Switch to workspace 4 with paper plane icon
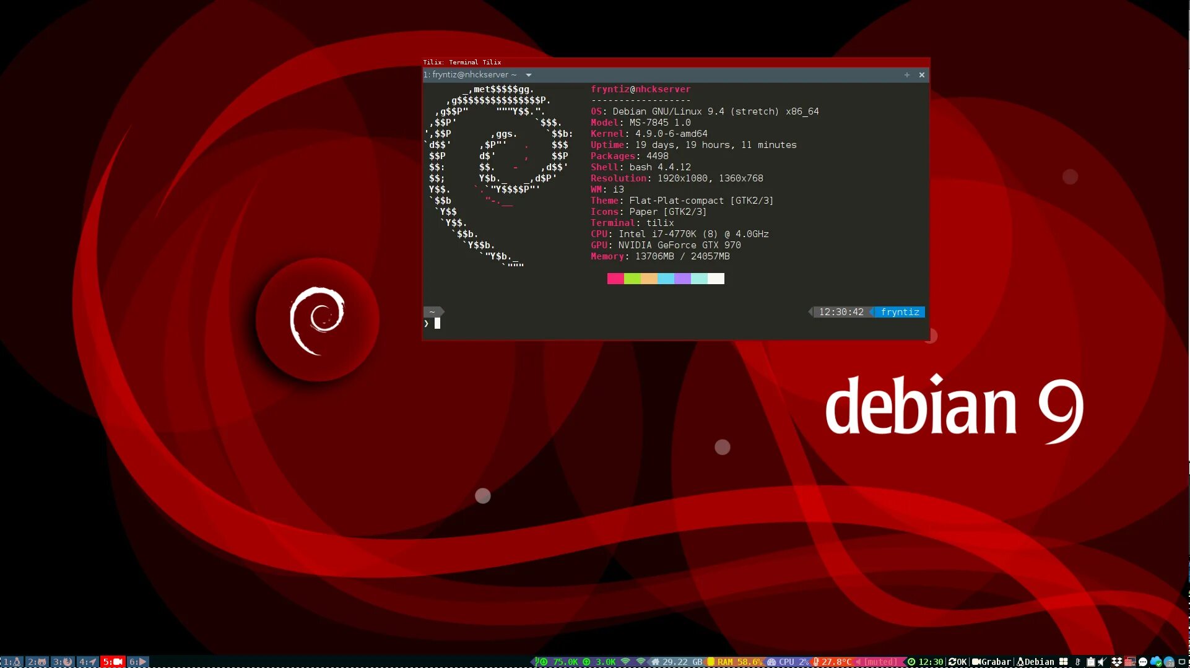The width and height of the screenshot is (1190, 668). 87,662
